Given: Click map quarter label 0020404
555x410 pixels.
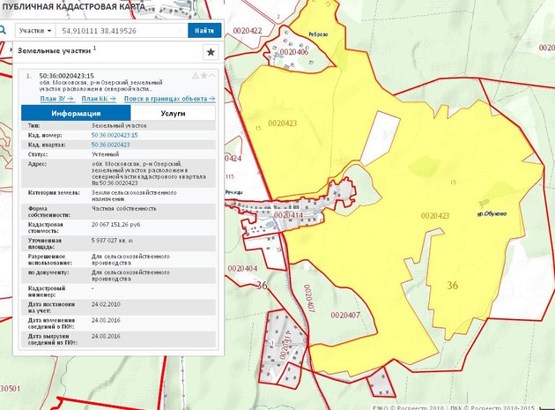Looking at the screenshot, I should (x=242, y=269).
